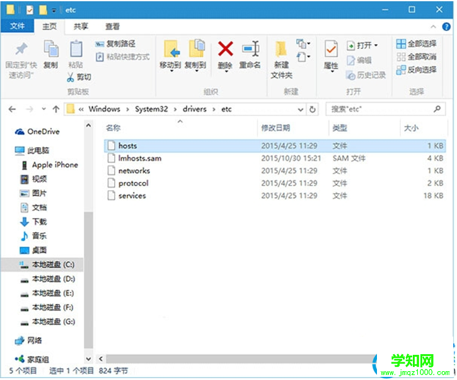Sort by Type (类型) column header
Screen dimensions: 457x380
tap(340, 128)
